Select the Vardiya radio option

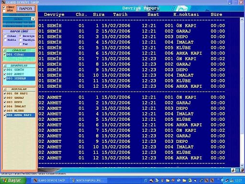(21, 40)
